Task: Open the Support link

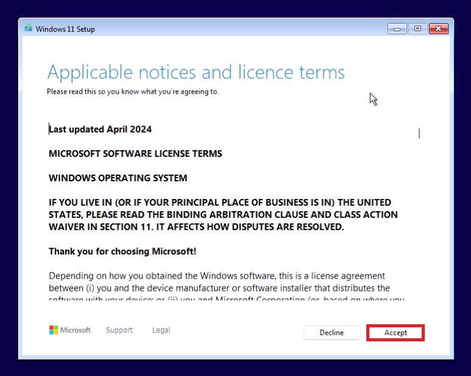Action: tap(119, 330)
